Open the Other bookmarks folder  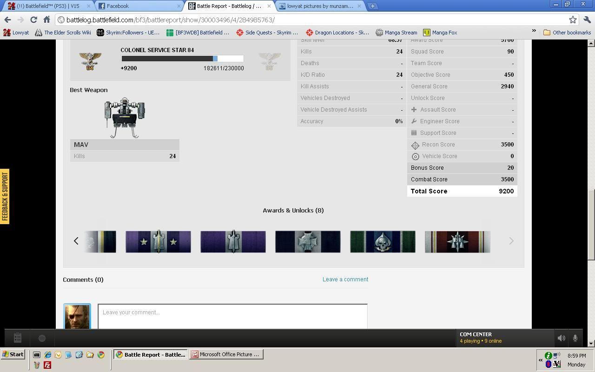click(567, 33)
